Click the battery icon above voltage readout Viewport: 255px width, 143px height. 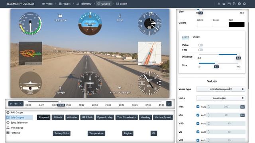(x=60, y=16)
